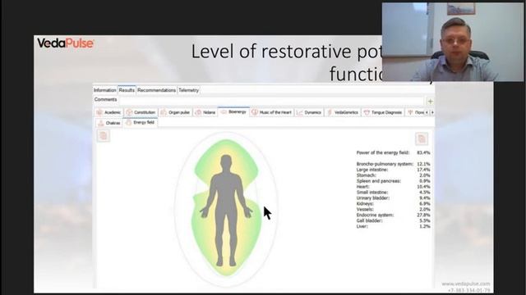Select the 'Endocrine system' 27.8% row

coord(393,215)
